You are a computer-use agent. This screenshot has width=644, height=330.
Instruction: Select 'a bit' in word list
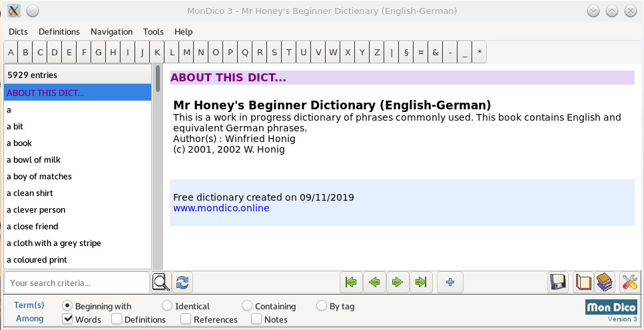78,126
